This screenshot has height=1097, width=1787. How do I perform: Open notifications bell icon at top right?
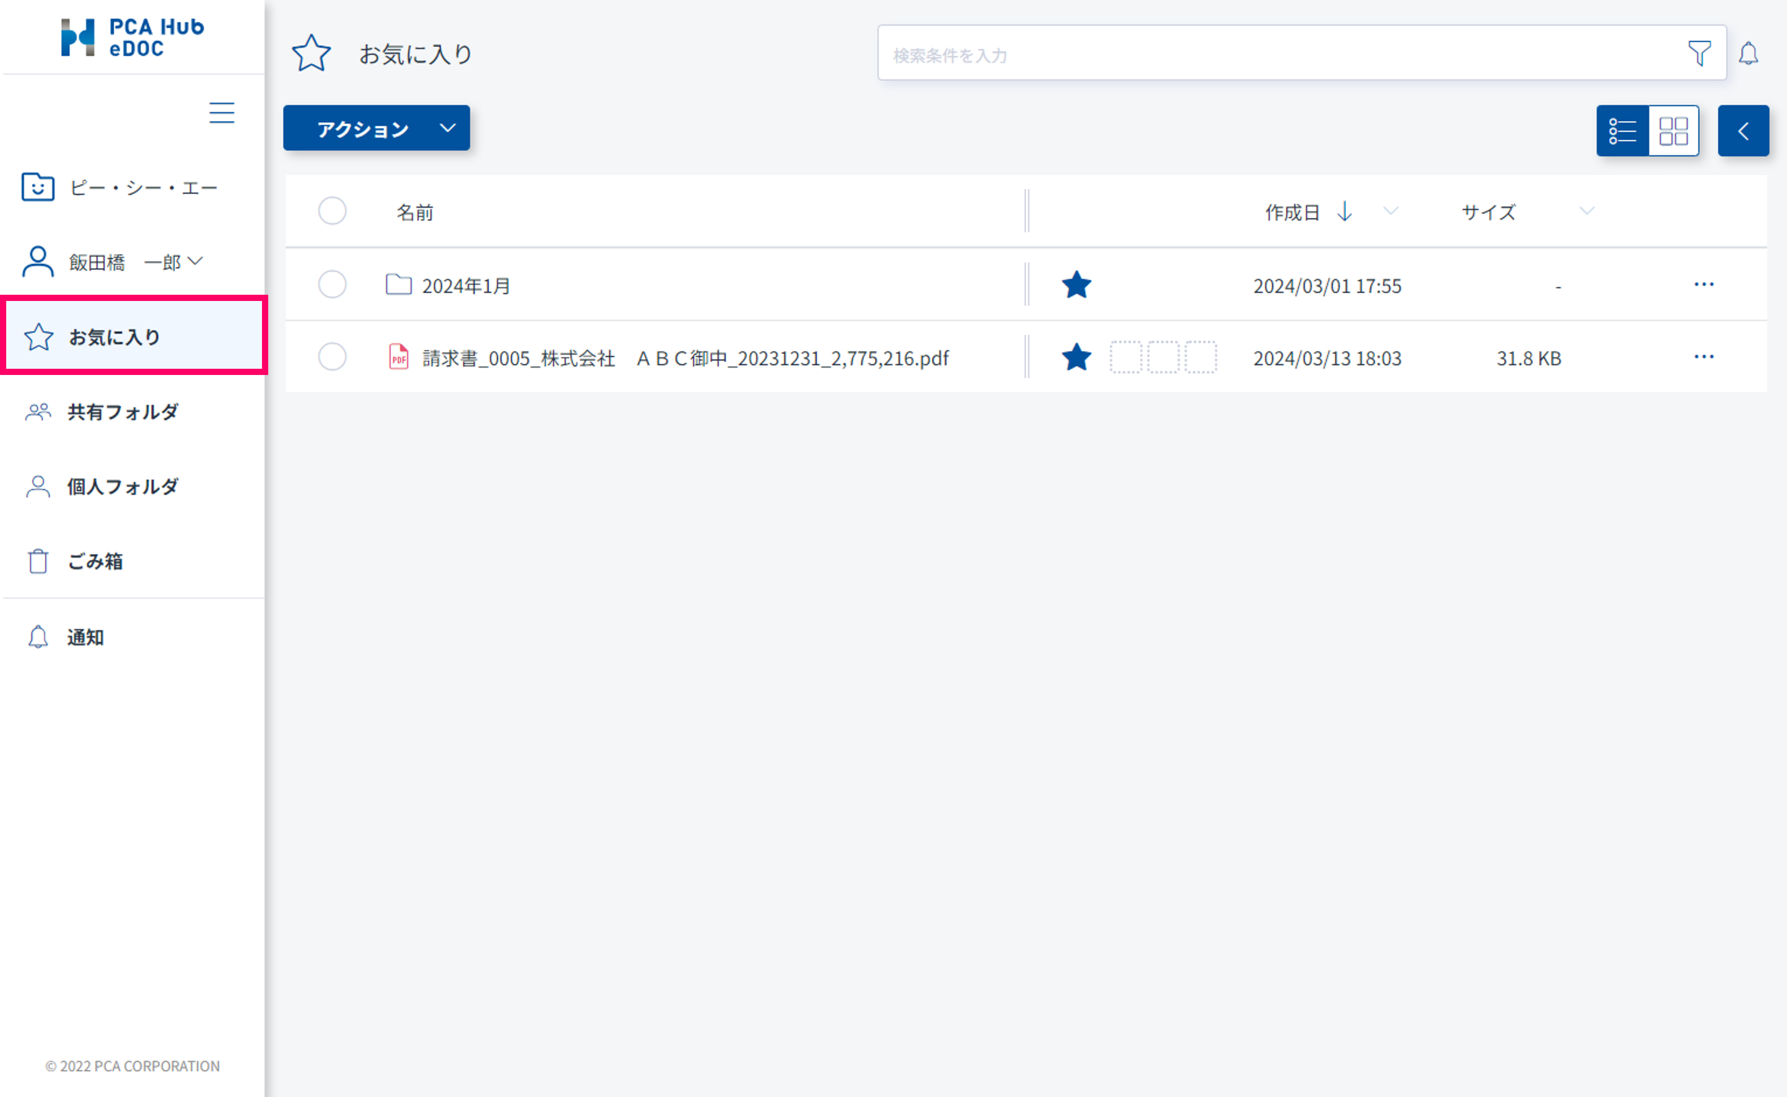pos(1748,53)
